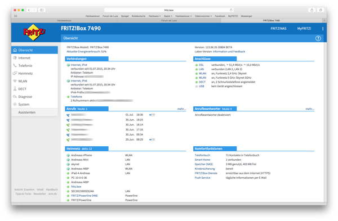Click the Newsletter footer link
This screenshot has width=338, height=221.
[x=39, y=193]
